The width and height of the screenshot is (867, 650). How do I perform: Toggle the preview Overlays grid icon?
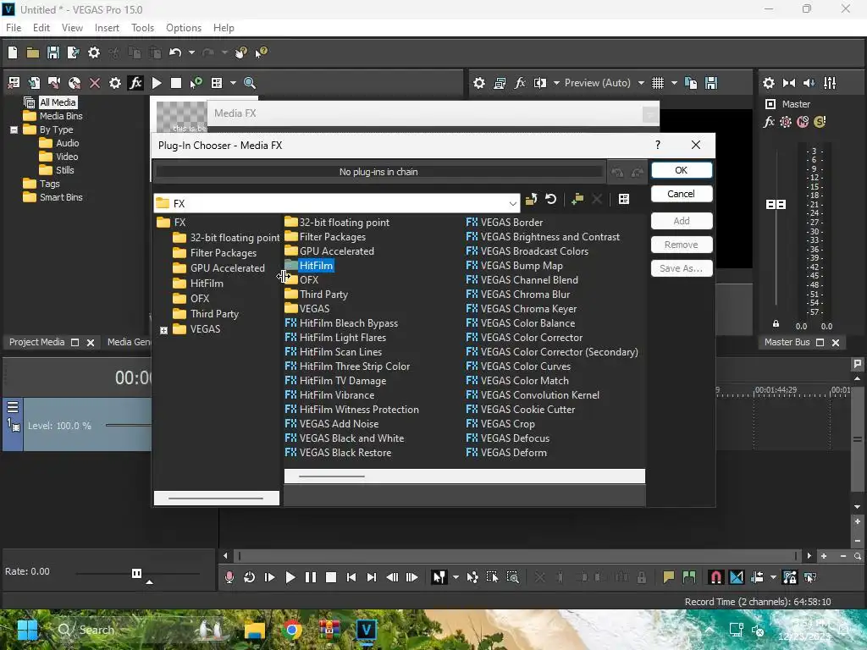pos(657,83)
